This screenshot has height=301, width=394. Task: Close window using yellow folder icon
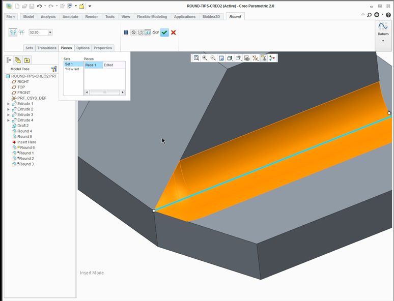[x=81, y=6]
